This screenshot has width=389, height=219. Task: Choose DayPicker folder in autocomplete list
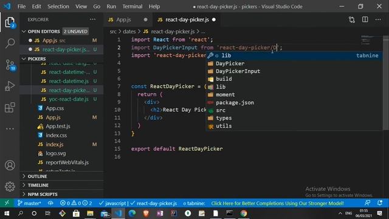(x=294, y=63)
